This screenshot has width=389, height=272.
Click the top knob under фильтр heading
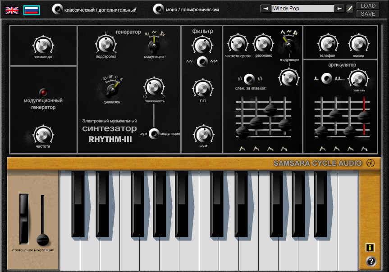[202, 45]
